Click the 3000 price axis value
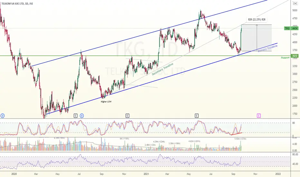The height and width of the screenshot is (177, 300). tap(295, 74)
